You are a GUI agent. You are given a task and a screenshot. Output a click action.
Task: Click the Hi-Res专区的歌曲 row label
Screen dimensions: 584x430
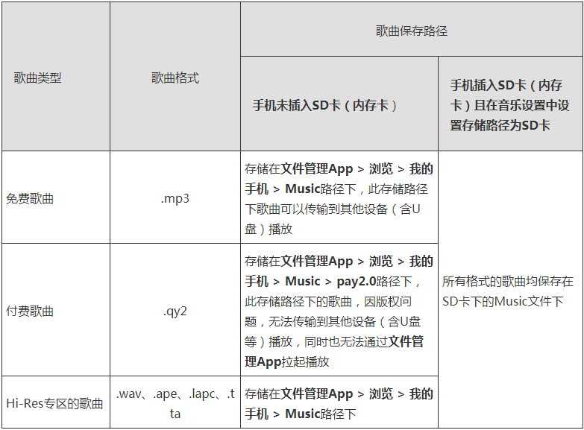tap(56, 402)
